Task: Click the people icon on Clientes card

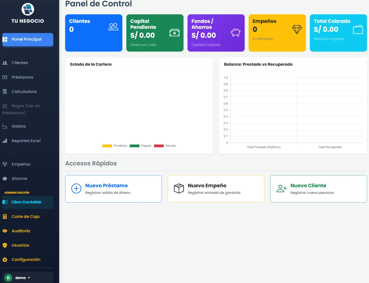Action: [x=113, y=27]
